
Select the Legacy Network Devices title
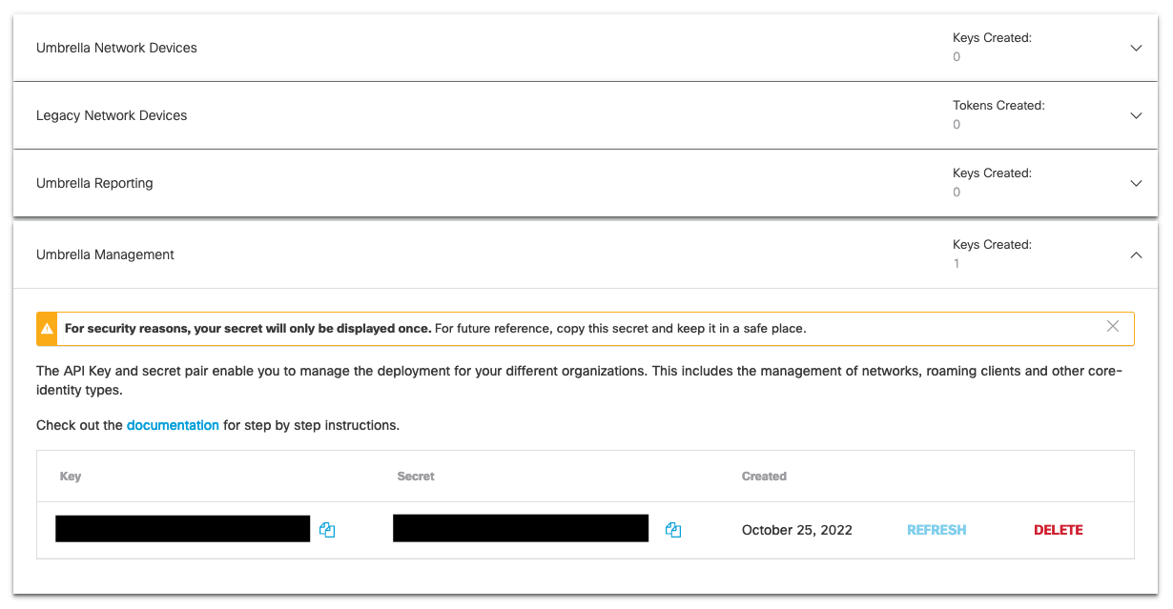(x=112, y=115)
